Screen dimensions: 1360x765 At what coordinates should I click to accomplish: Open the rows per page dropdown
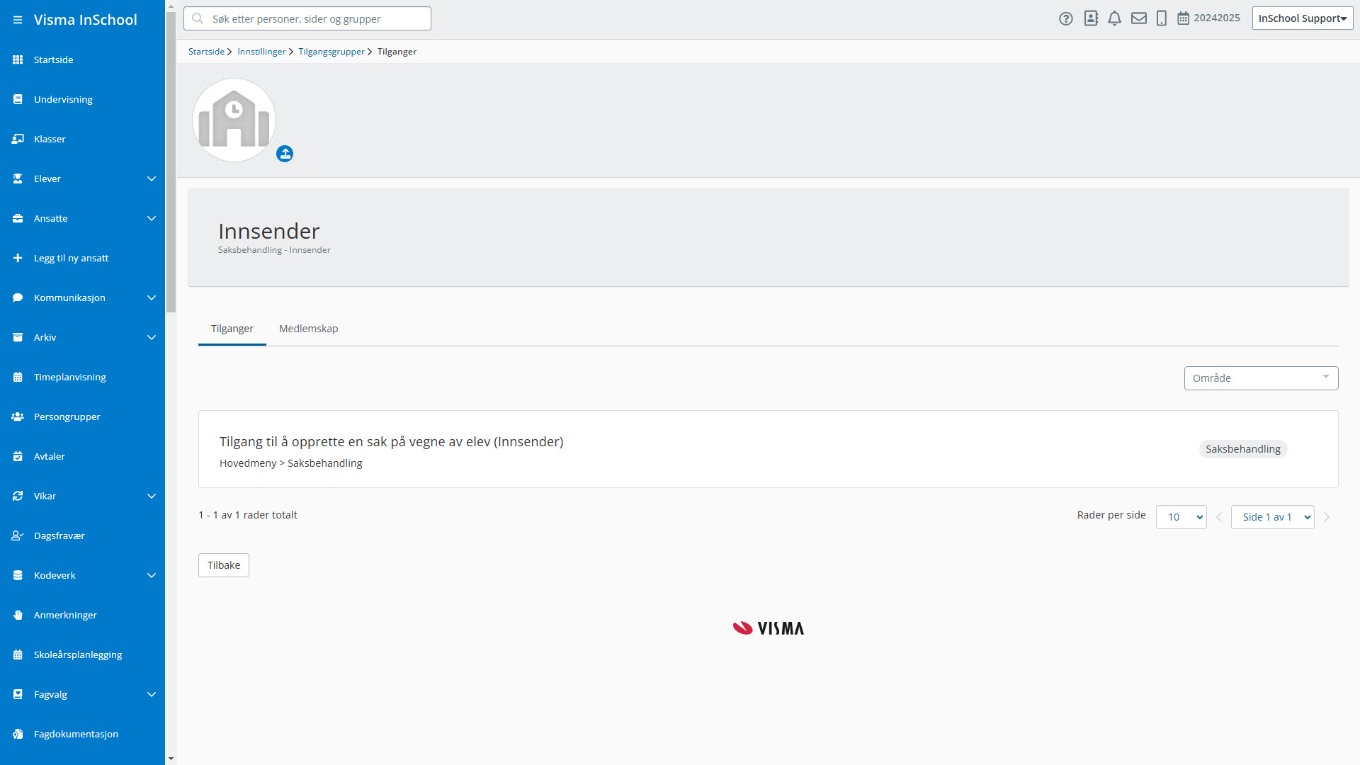(1180, 517)
